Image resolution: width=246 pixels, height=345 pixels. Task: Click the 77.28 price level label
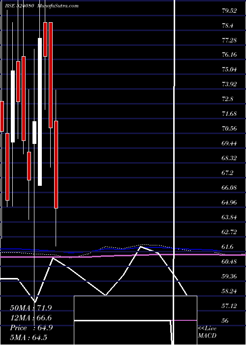[x=229, y=40]
